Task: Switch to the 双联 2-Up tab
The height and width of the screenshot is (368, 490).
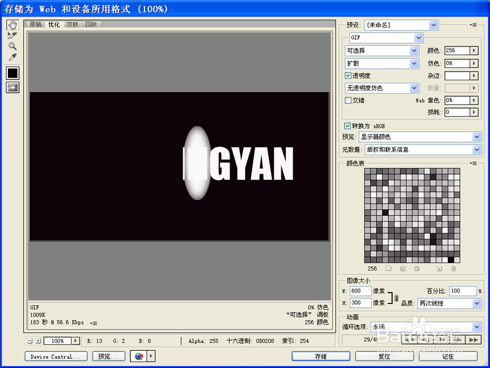Action: click(x=71, y=26)
